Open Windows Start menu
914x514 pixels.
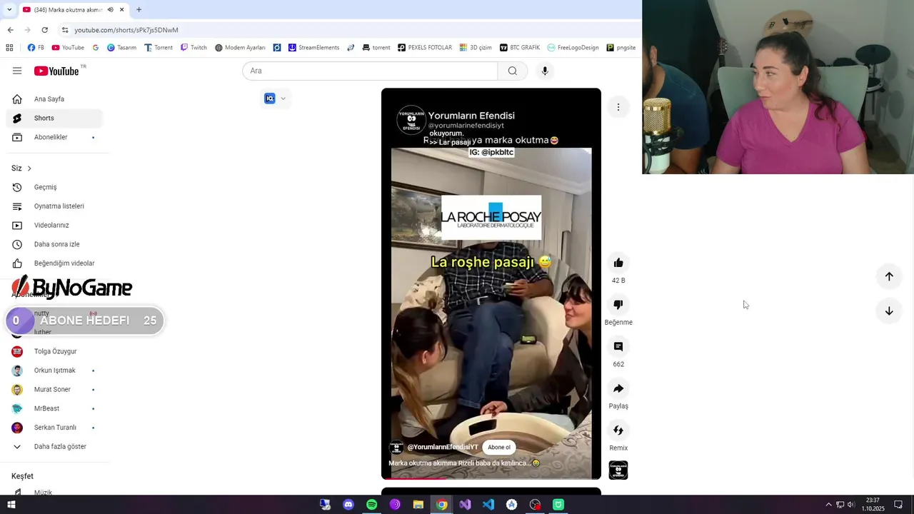point(11,505)
